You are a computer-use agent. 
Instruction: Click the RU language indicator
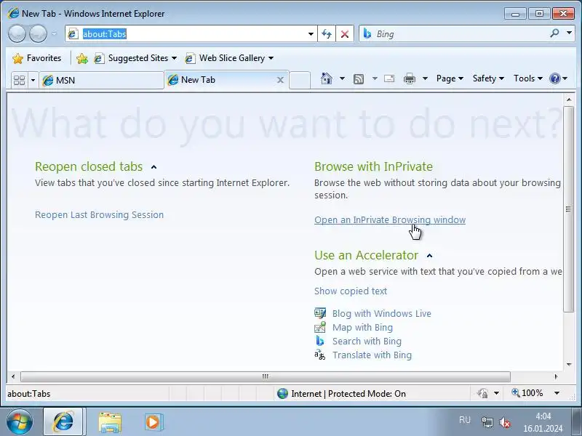tap(465, 420)
